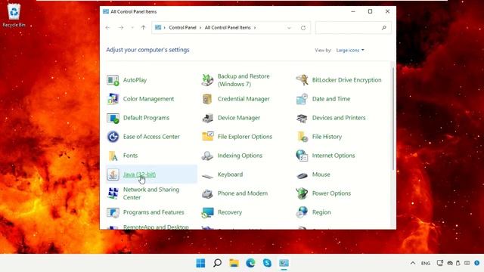Click the Power Options icon
The width and height of the screenshot is (484, 272).
302,193
